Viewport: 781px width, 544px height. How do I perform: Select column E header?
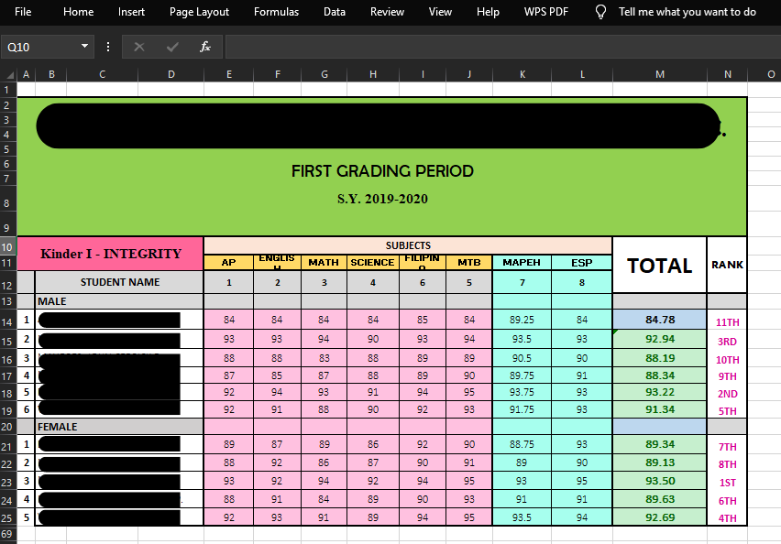click(x=228, y=75)
